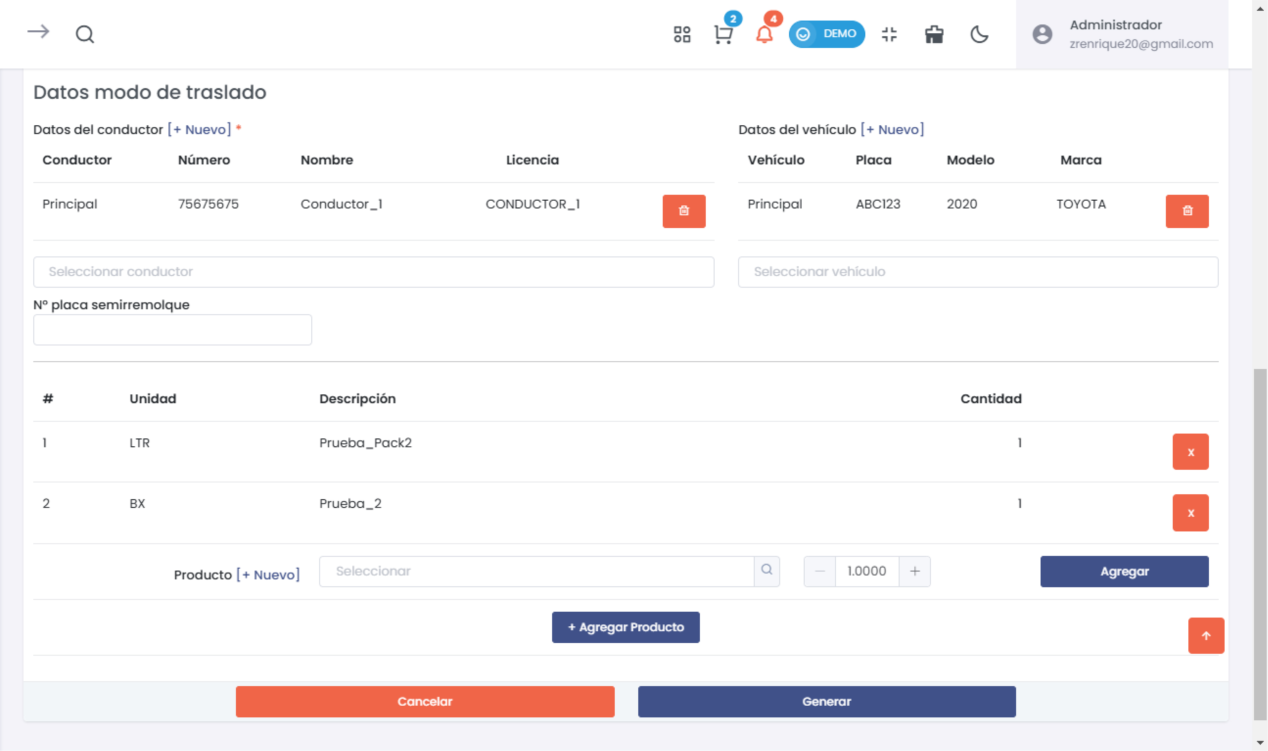Screen dimensions: 1268x751
Task: Delete driver Conductor_1 with the trash icon
Action: [x=683, y=211]
